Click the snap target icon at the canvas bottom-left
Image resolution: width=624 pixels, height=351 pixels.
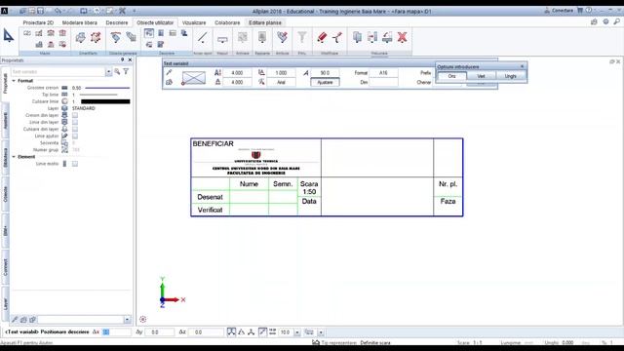143,319
